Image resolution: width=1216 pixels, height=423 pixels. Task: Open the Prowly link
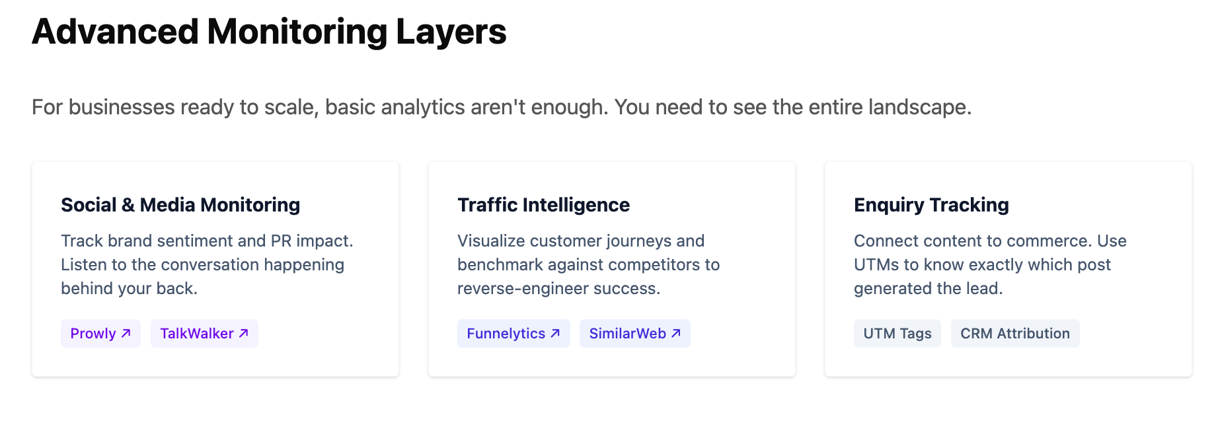coord(93,334)
